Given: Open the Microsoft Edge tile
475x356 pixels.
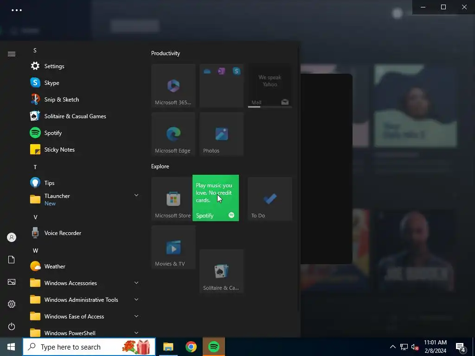Looking at the screenshot, I should point(173,134).
